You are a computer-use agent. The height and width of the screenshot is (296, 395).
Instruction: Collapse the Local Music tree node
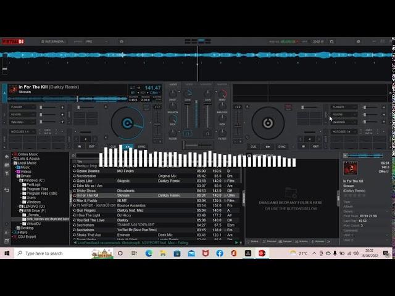click(x=12, y=163)
